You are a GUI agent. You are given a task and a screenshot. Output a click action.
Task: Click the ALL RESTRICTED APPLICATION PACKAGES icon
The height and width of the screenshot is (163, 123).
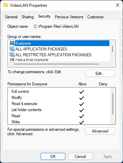point(12,55)
